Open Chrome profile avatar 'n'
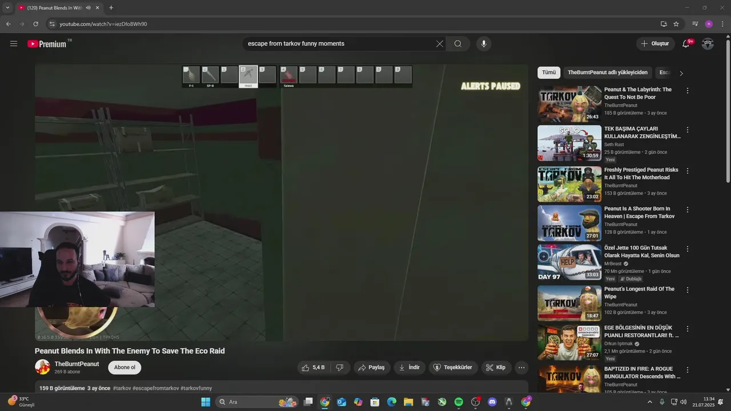The height and width of the screenshot is (411, 731). coord(709,24)
